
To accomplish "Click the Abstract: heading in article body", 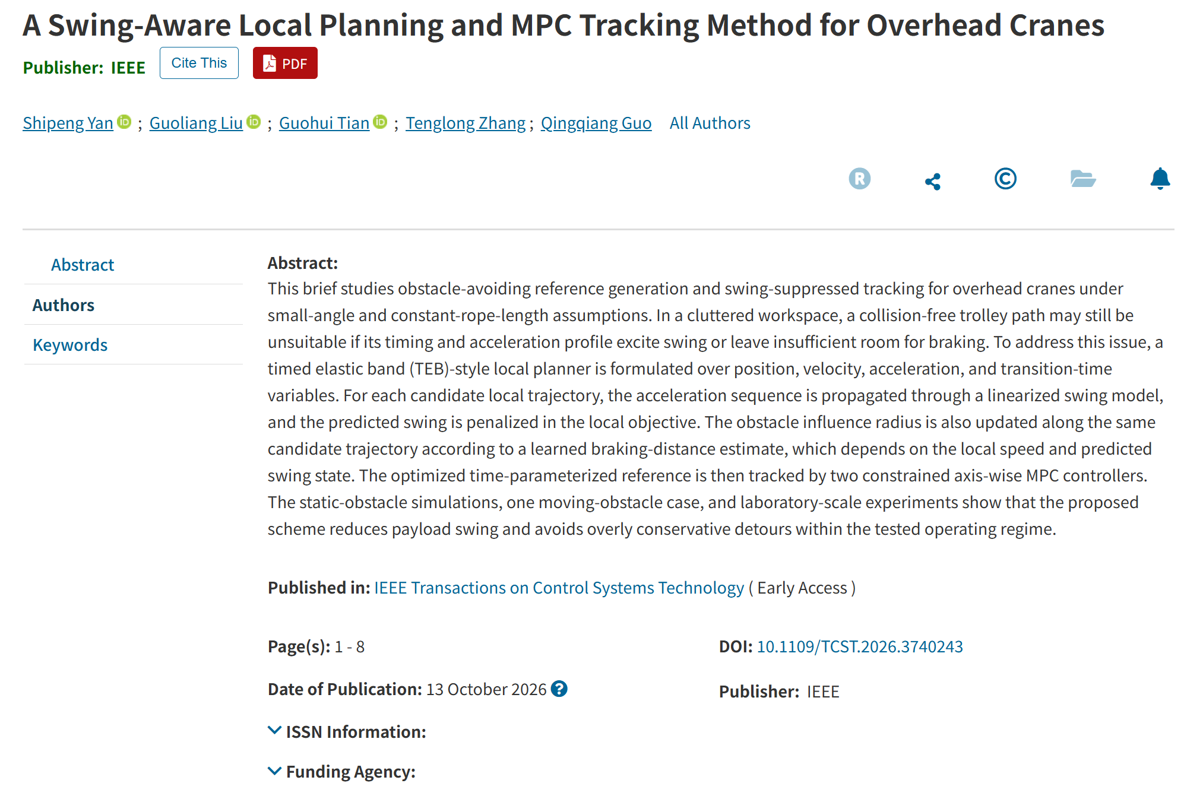I will [x=302, y=263].
